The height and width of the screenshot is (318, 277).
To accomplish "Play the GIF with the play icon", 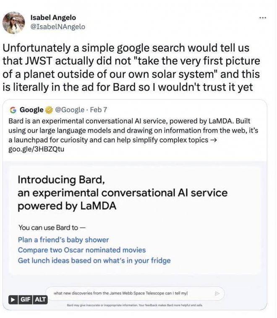I will pos(13,300).
